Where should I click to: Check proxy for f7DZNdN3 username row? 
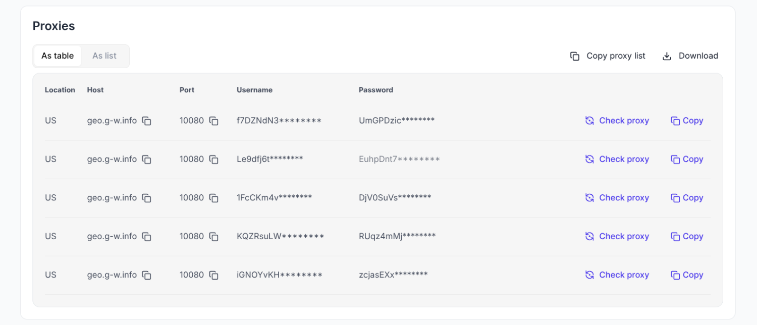617,121
